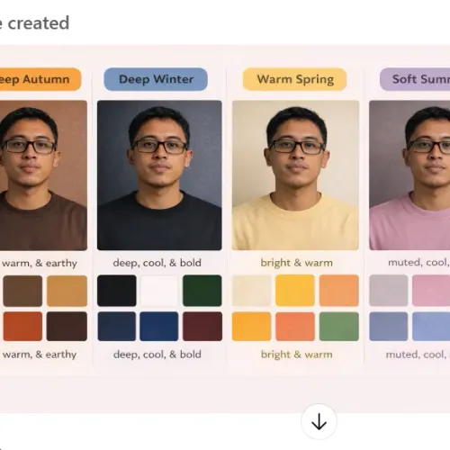Open the Deep Autumn portrait photo
The height and width of the screenshot is (450, 450).
click(43, 175)
